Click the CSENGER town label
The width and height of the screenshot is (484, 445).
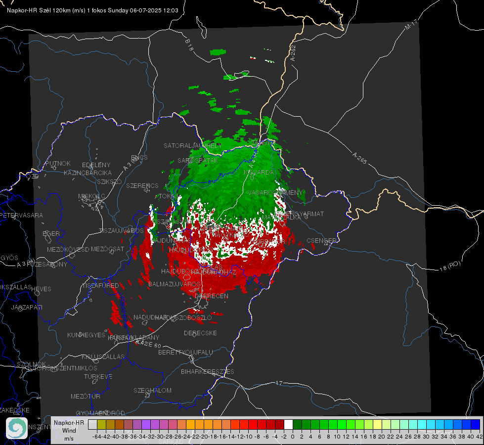(x=321, y=241)
